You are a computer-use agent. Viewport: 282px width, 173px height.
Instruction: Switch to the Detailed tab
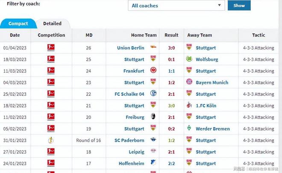[52, 23]
